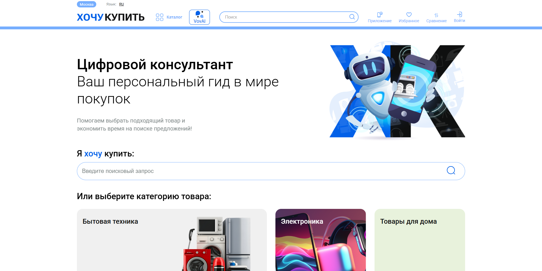Click the 'Язык:' label
Viewport: 542px width, 271px height.
(x=111, y=4)
